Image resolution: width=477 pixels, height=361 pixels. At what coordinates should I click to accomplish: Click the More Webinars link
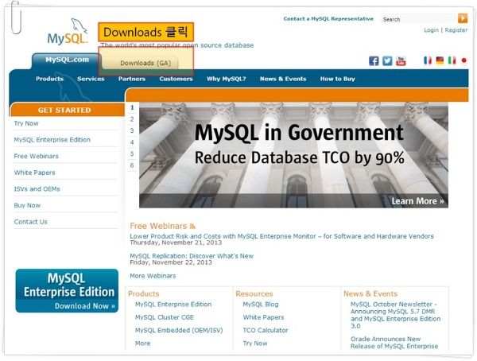(153, 276)
